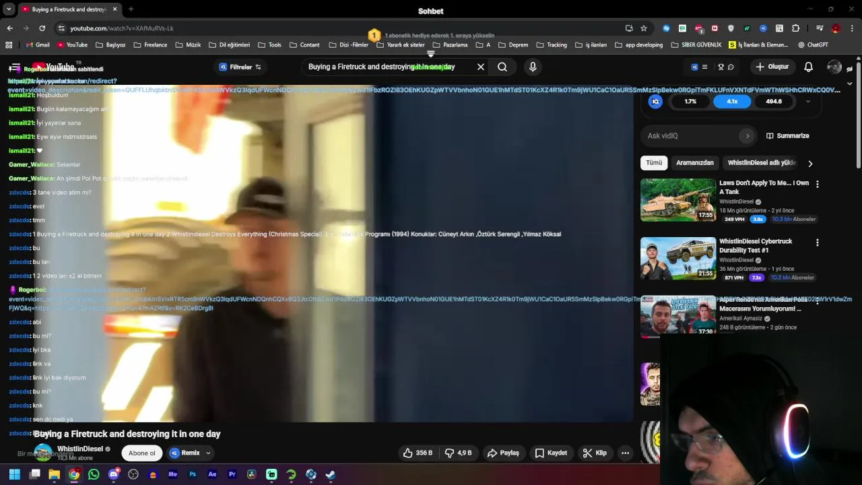Viewport: 862px width, 485px height.
Task: Open Steam from the taskbar
Action: (331, 474)
